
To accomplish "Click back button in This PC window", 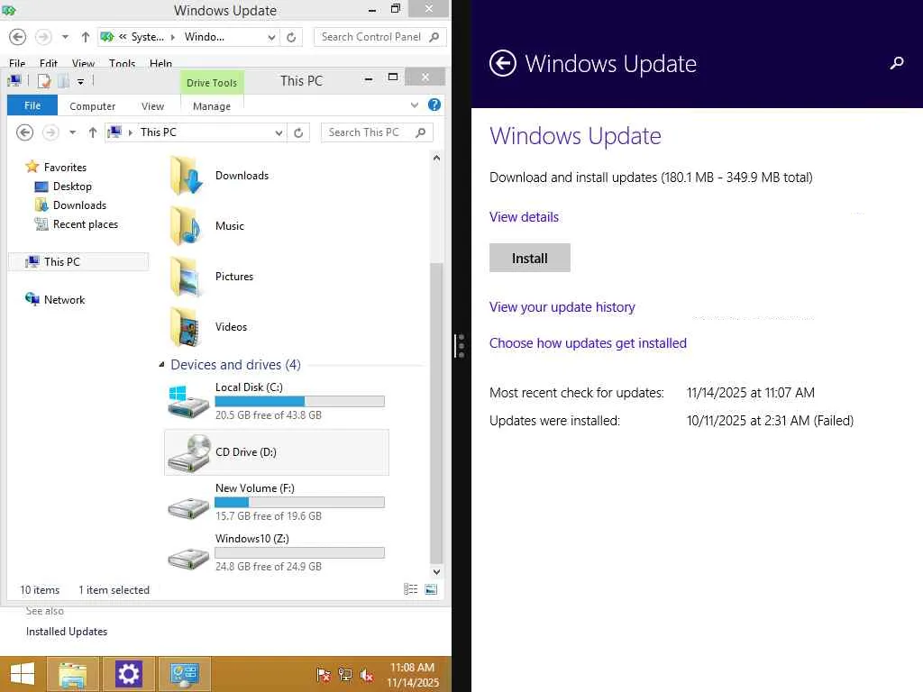I will pyautogui.click(x=24, y=132).
